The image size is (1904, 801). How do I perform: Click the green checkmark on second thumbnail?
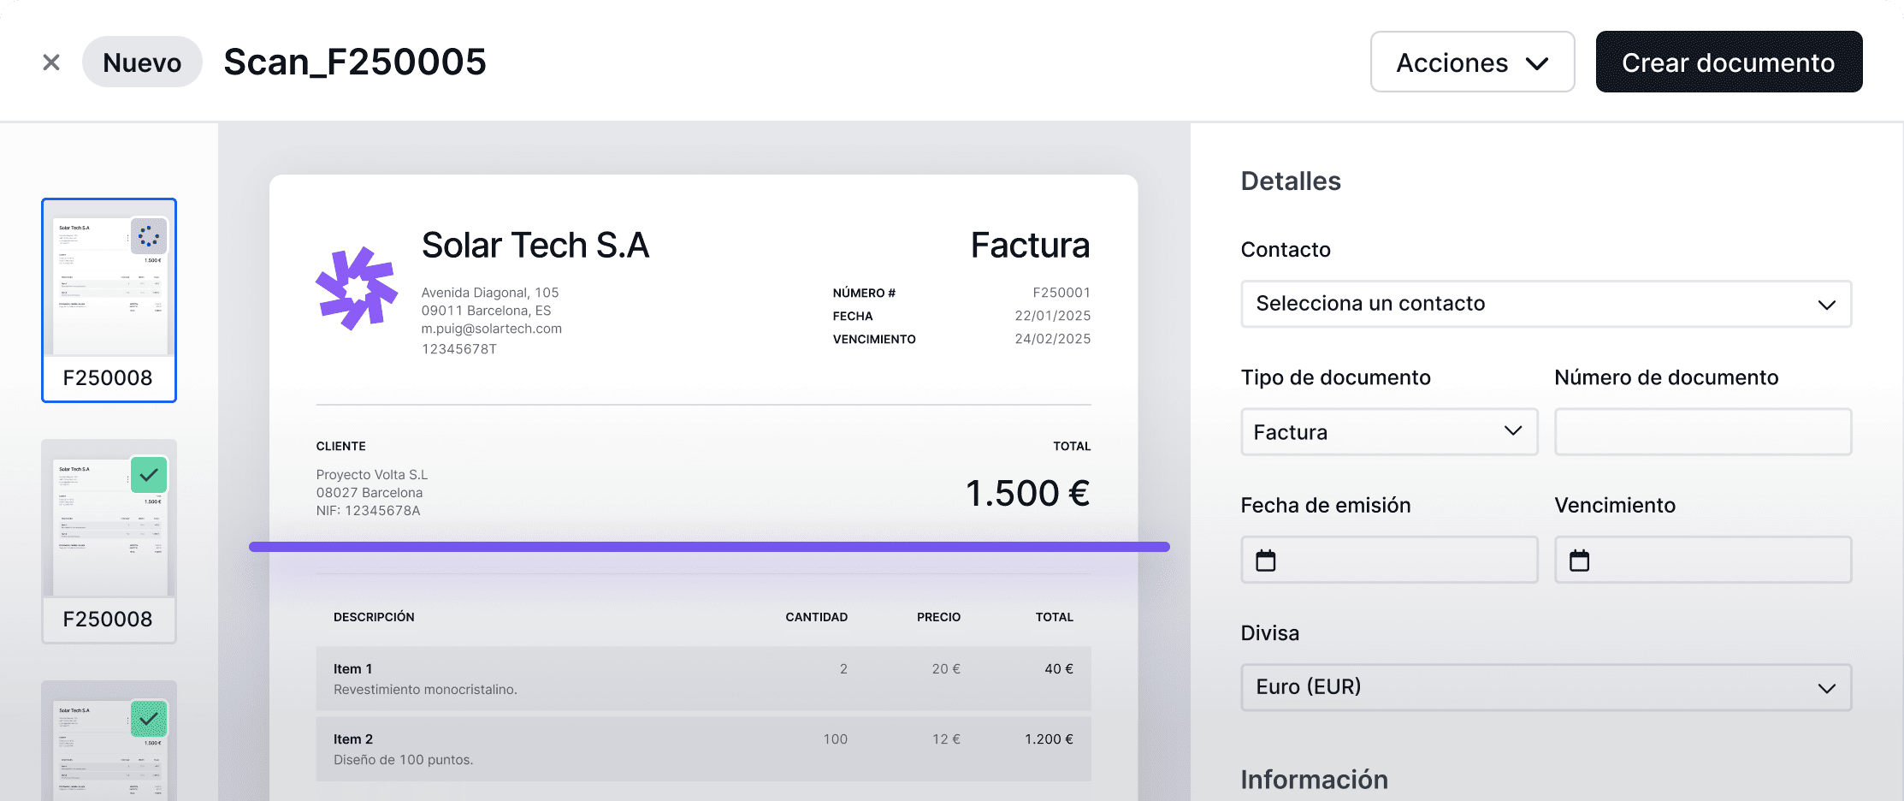coord(149,475)
